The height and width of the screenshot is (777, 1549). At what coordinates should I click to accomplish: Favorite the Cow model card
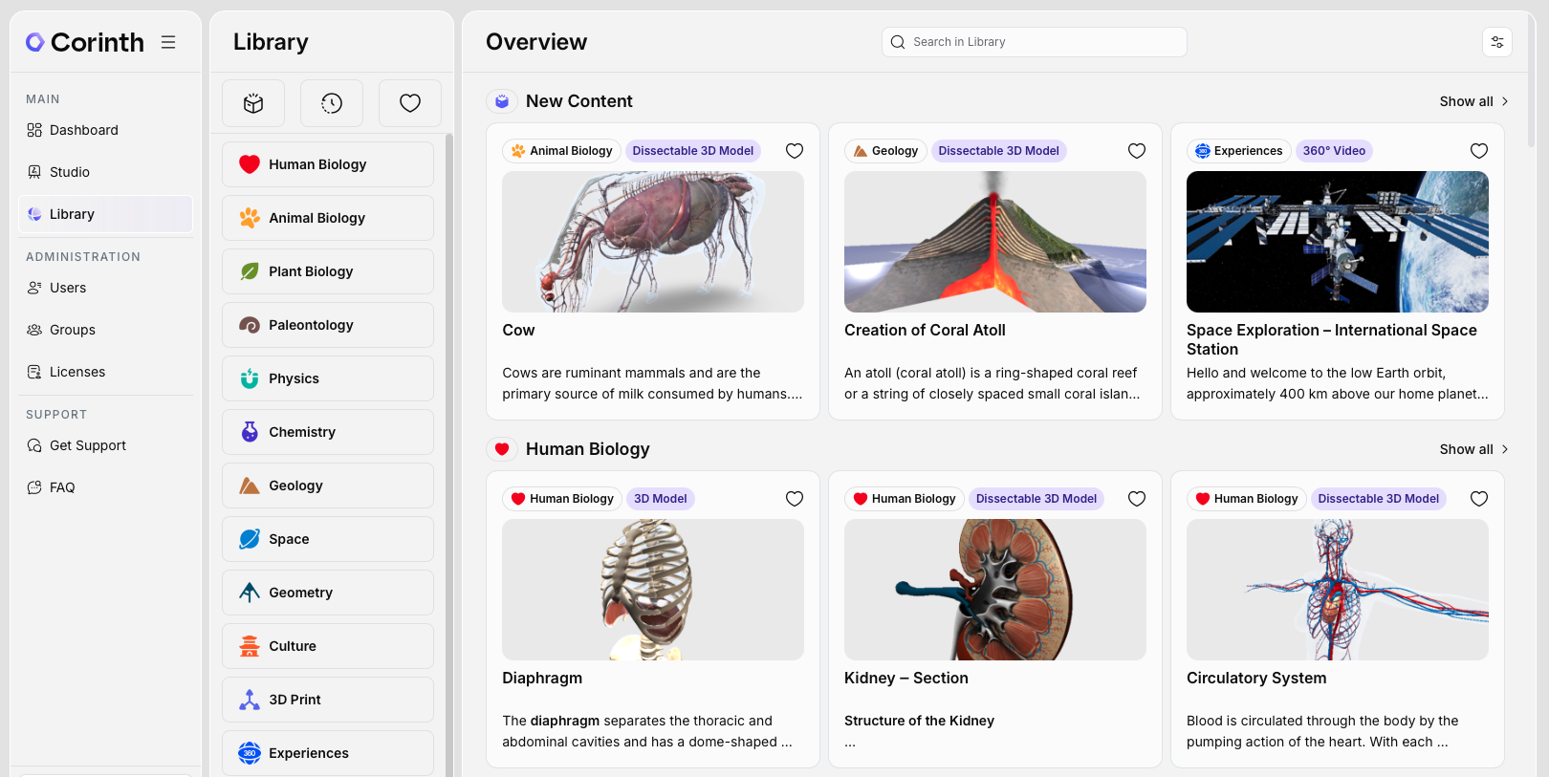[795, 151]
